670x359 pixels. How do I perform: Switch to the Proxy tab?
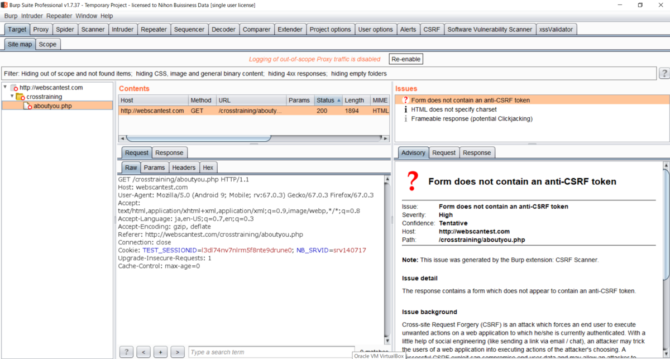(x=41, y=30)
